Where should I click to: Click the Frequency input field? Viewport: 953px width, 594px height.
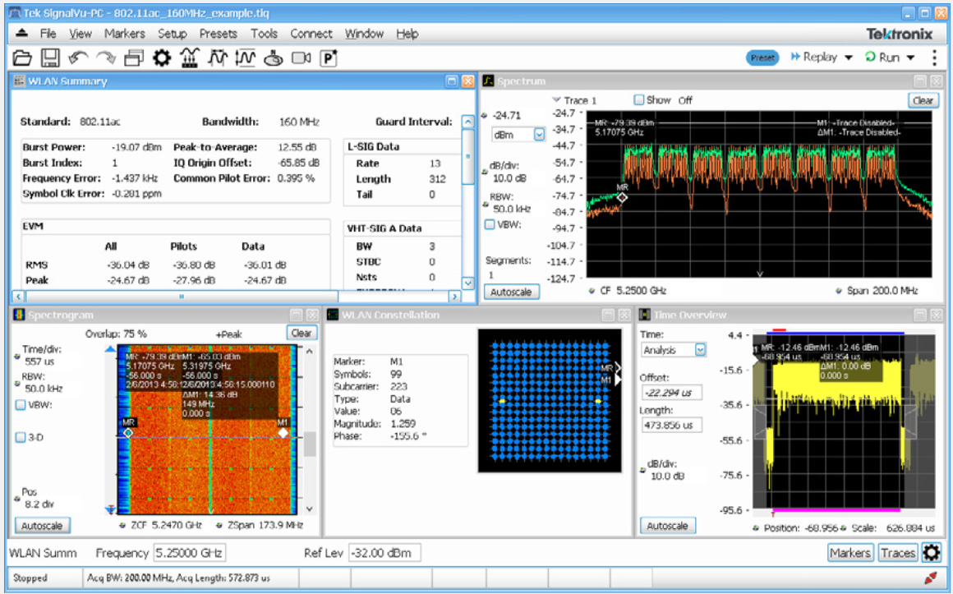189,553
